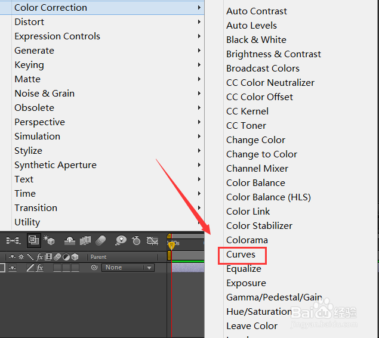Screen dimensions: 379x338
Task: Apply the Colorama effect
Action: [x=246, y=240]
